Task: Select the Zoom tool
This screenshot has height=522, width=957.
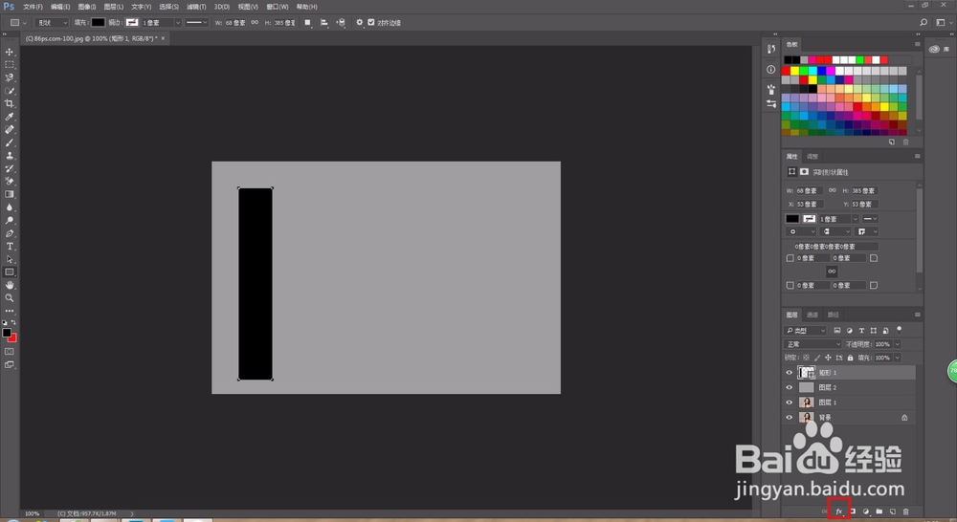Action: click(10, 297)
